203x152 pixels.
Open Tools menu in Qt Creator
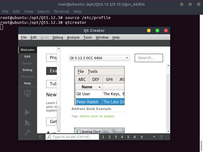pos(88,37)
